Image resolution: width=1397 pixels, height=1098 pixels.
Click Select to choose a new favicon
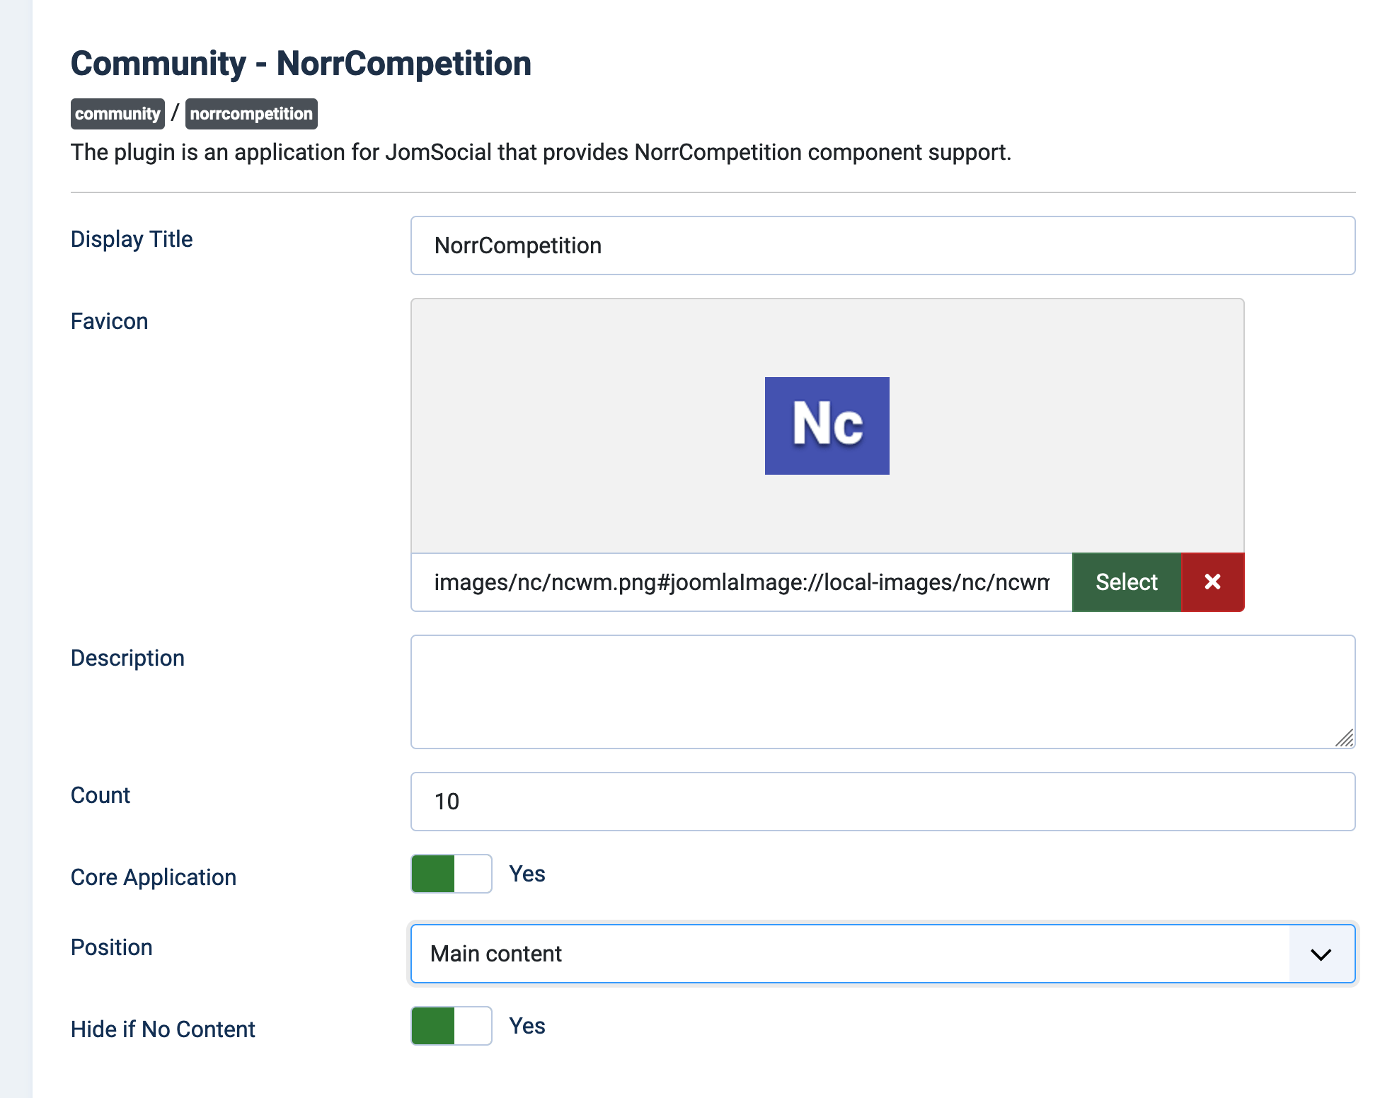pos(1126,582)
